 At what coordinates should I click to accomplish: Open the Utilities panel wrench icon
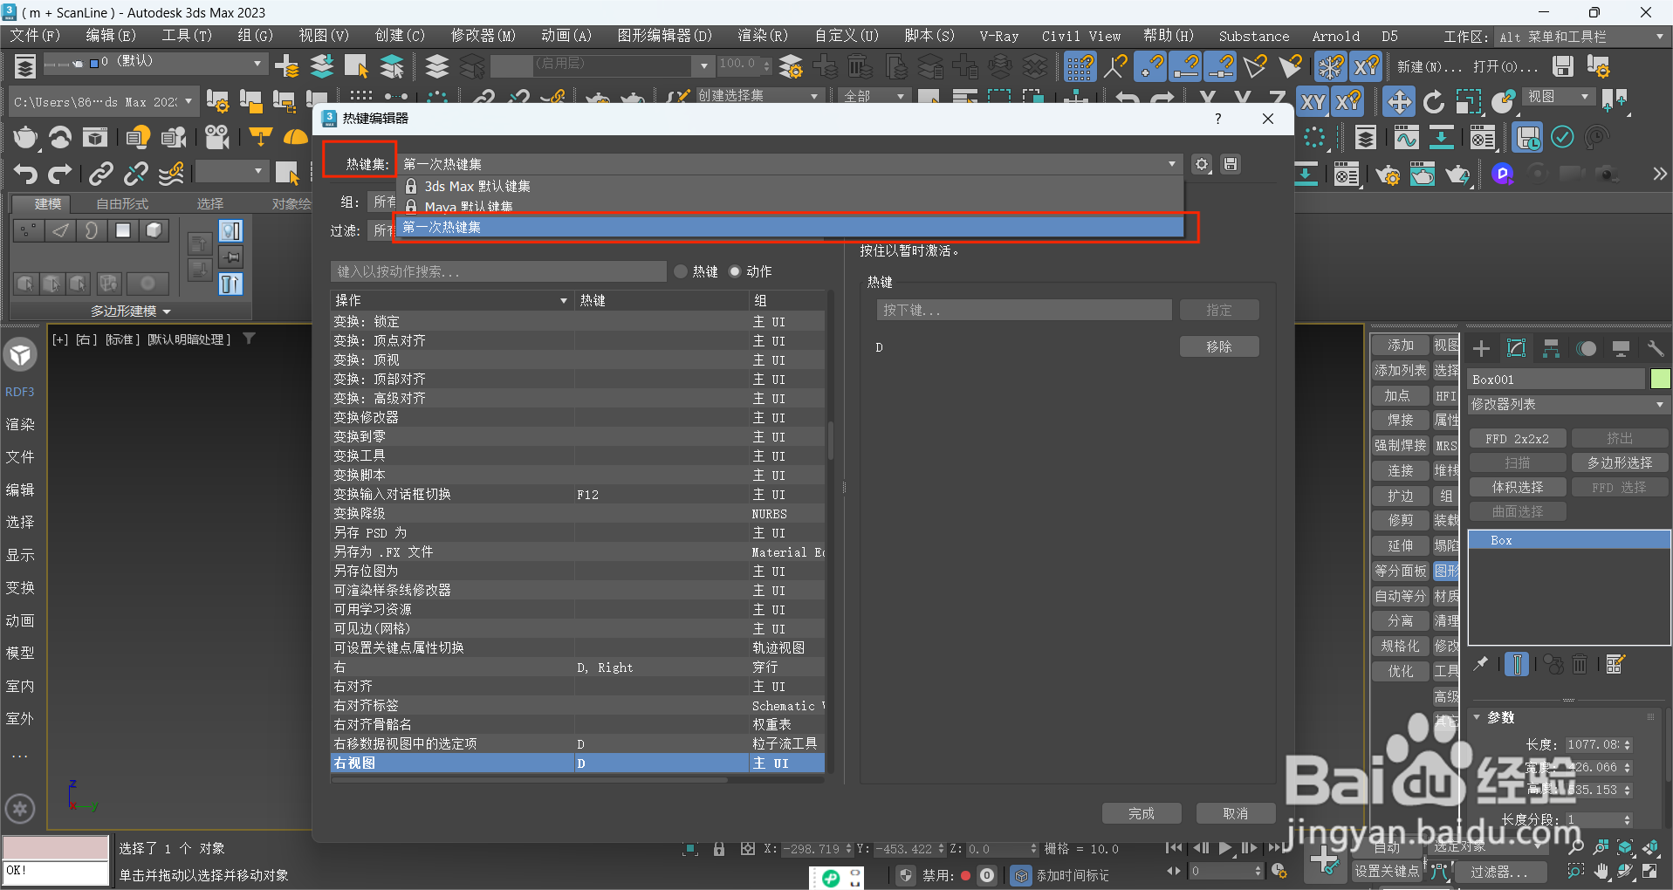tap(1654, 347)
